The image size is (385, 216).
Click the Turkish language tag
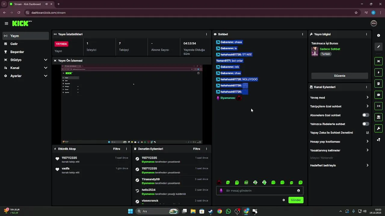[x=326, y=54]
